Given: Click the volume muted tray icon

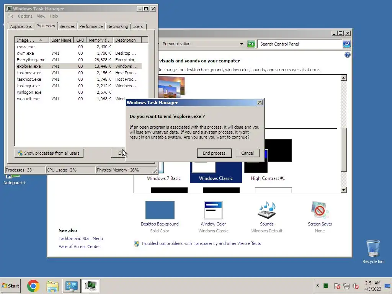Looking at the screenshot, I should 356,286.
